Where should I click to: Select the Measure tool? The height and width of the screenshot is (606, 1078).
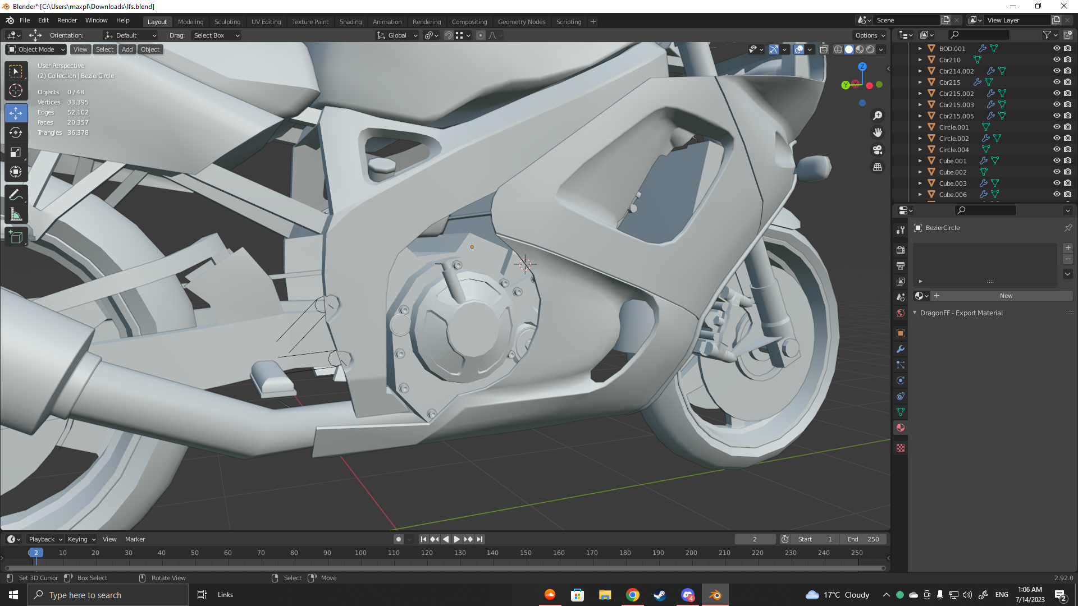(x=16, y=215)
